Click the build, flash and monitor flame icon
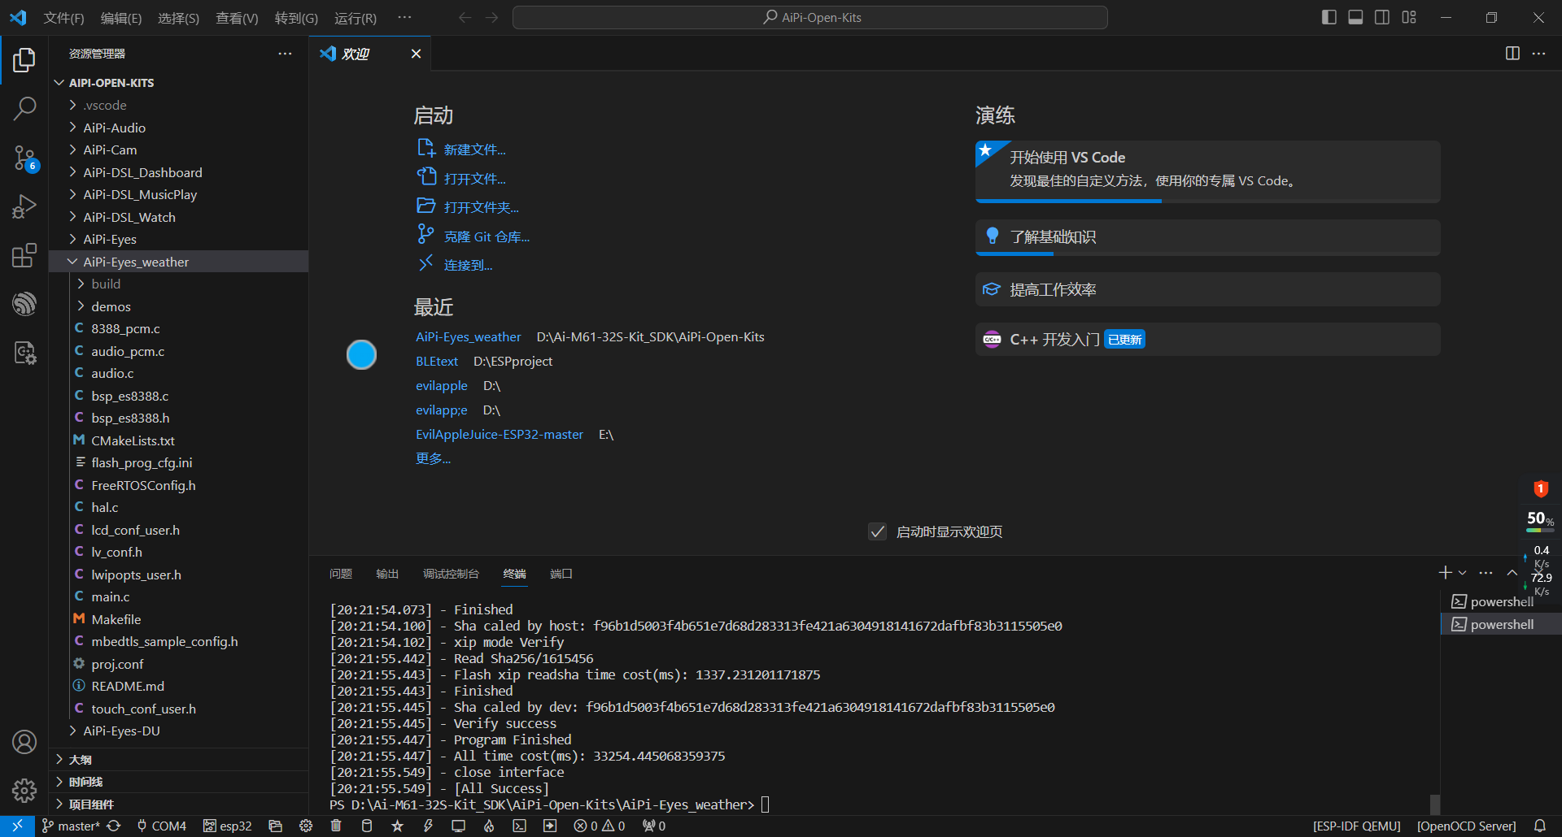Image resolution: width=1562 pixels, height=837 pixels. coord(489,826)
